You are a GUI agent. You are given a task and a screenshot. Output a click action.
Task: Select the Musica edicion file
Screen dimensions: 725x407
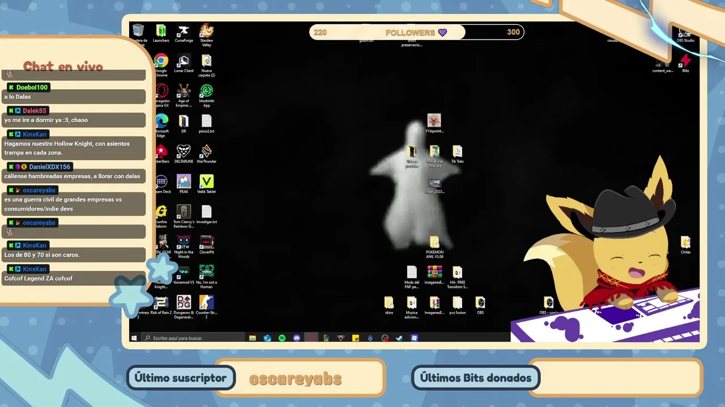click(x=412, y=308)
